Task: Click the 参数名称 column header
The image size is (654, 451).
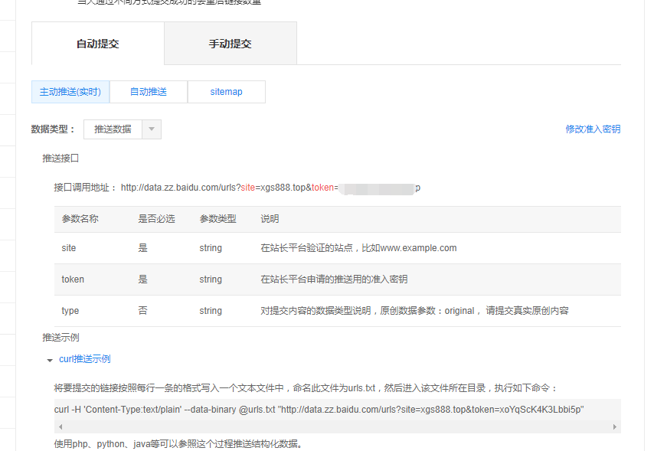Action: click(80, 219)
